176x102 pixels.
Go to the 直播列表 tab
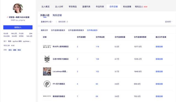pos(86,7)
